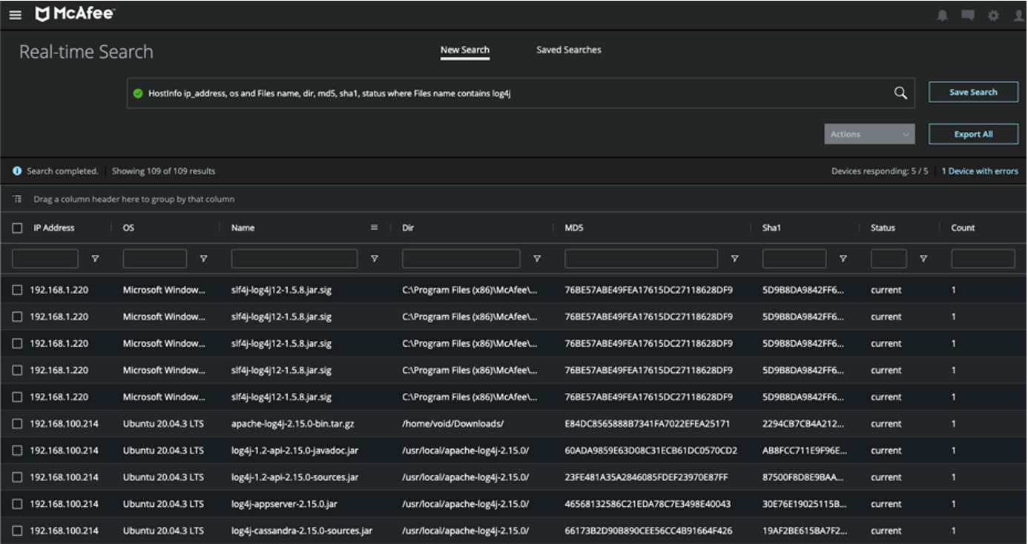Click the OS filter text box
The width and height of the screenshot is (1028, 544).
154,259
